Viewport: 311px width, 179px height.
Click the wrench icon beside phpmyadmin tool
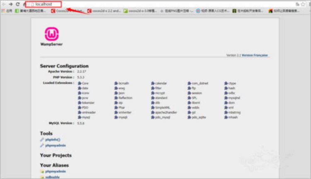[x=42, y=145]
